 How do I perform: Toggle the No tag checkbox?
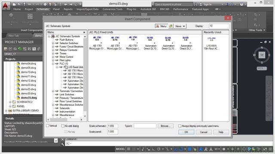66,132
